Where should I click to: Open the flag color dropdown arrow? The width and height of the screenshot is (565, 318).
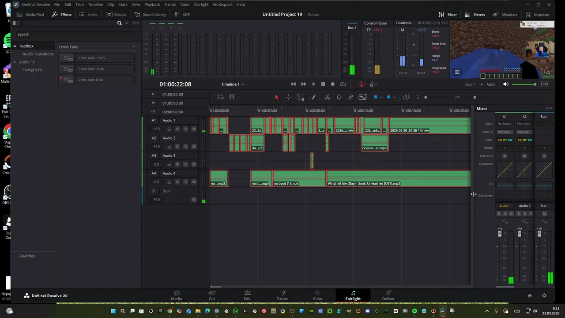[x=381, y=97]
